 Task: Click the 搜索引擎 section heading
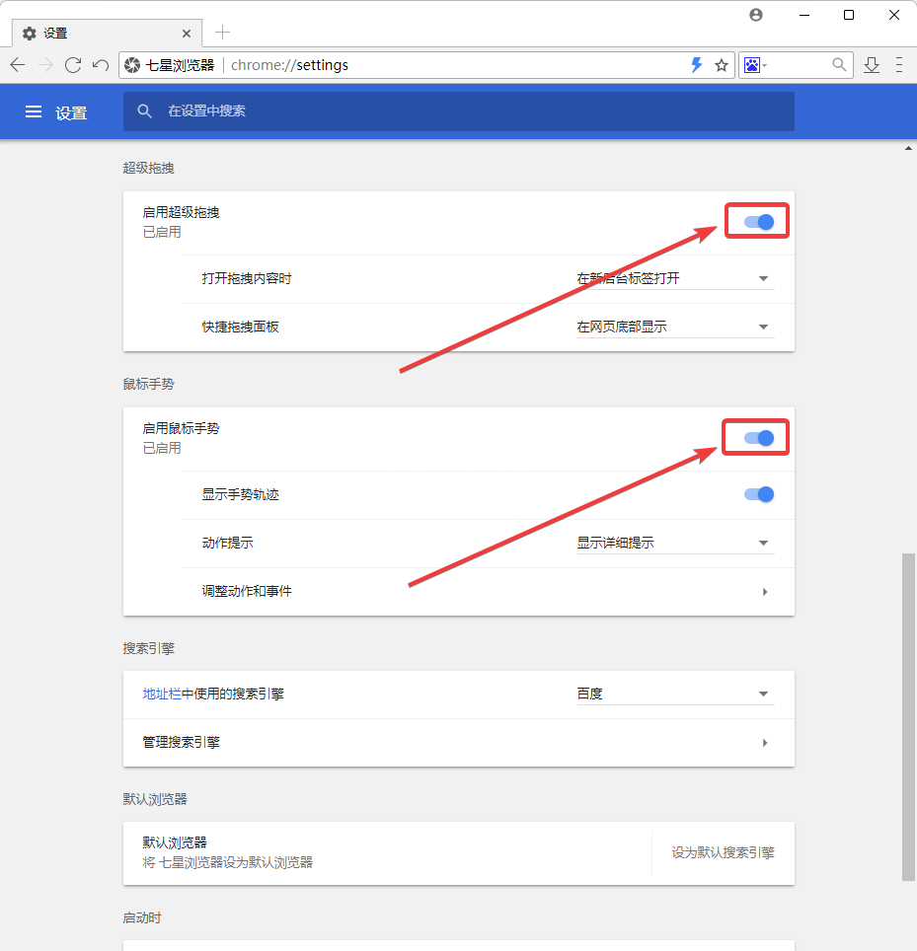tap(149, 648)
